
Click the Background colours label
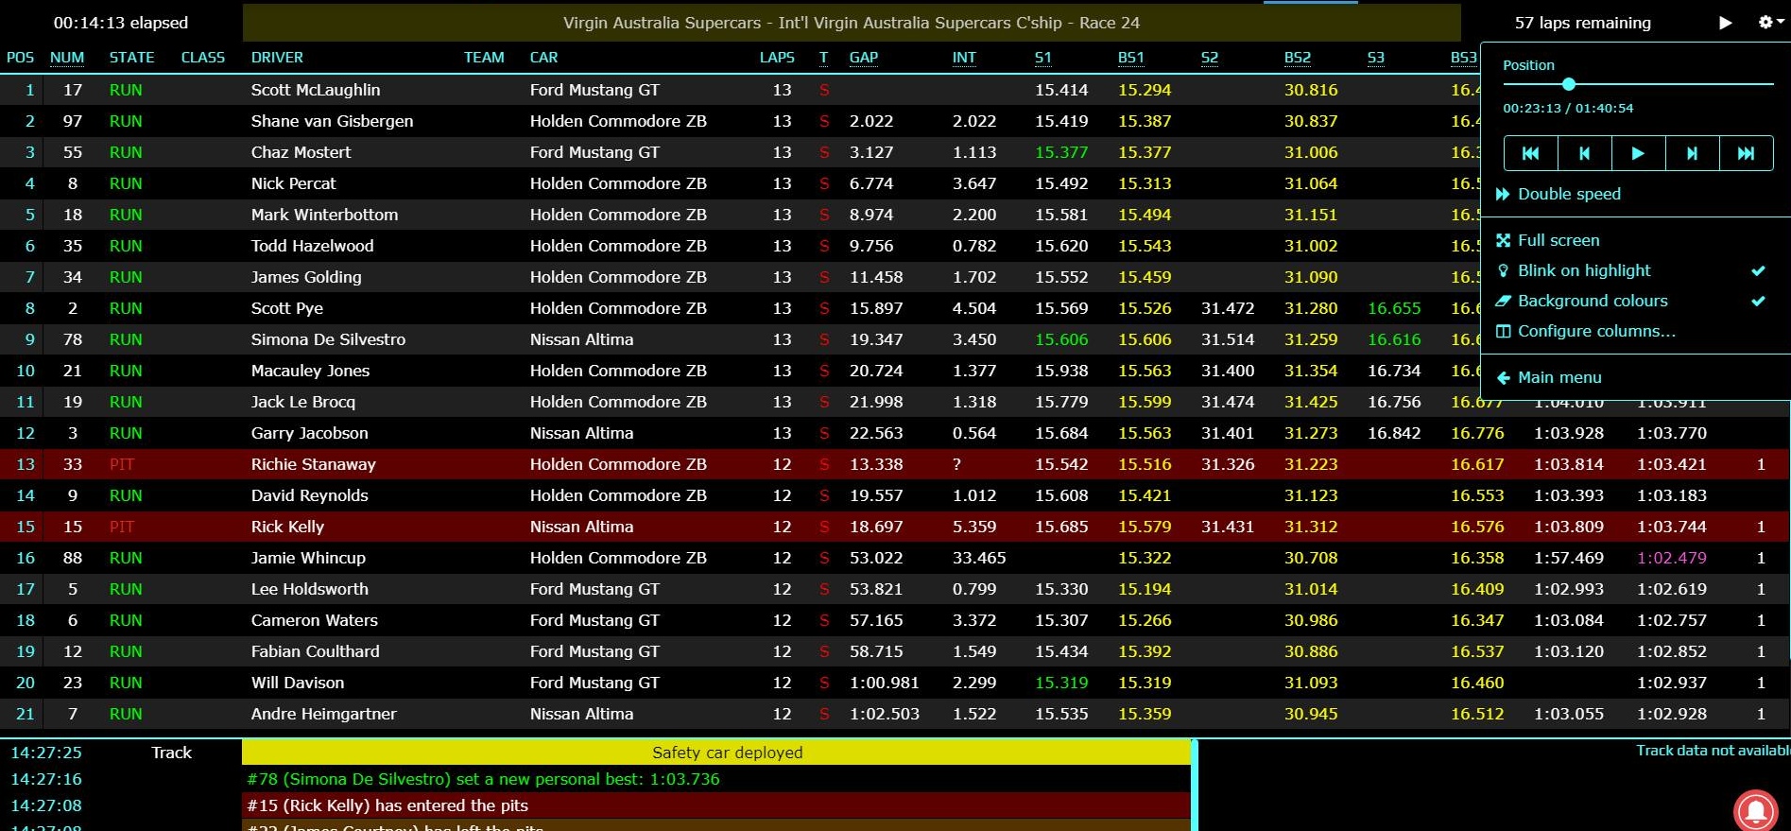[1593, 301]
